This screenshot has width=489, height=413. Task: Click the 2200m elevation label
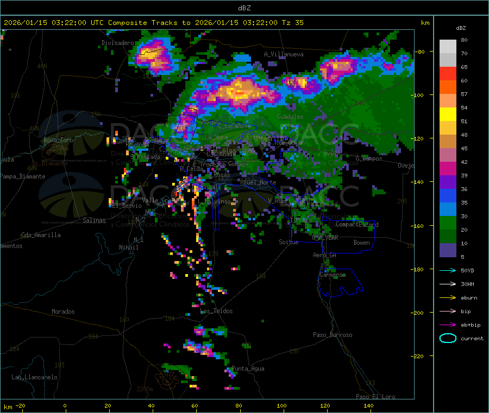pyautogui.click(x=145, y=389)
